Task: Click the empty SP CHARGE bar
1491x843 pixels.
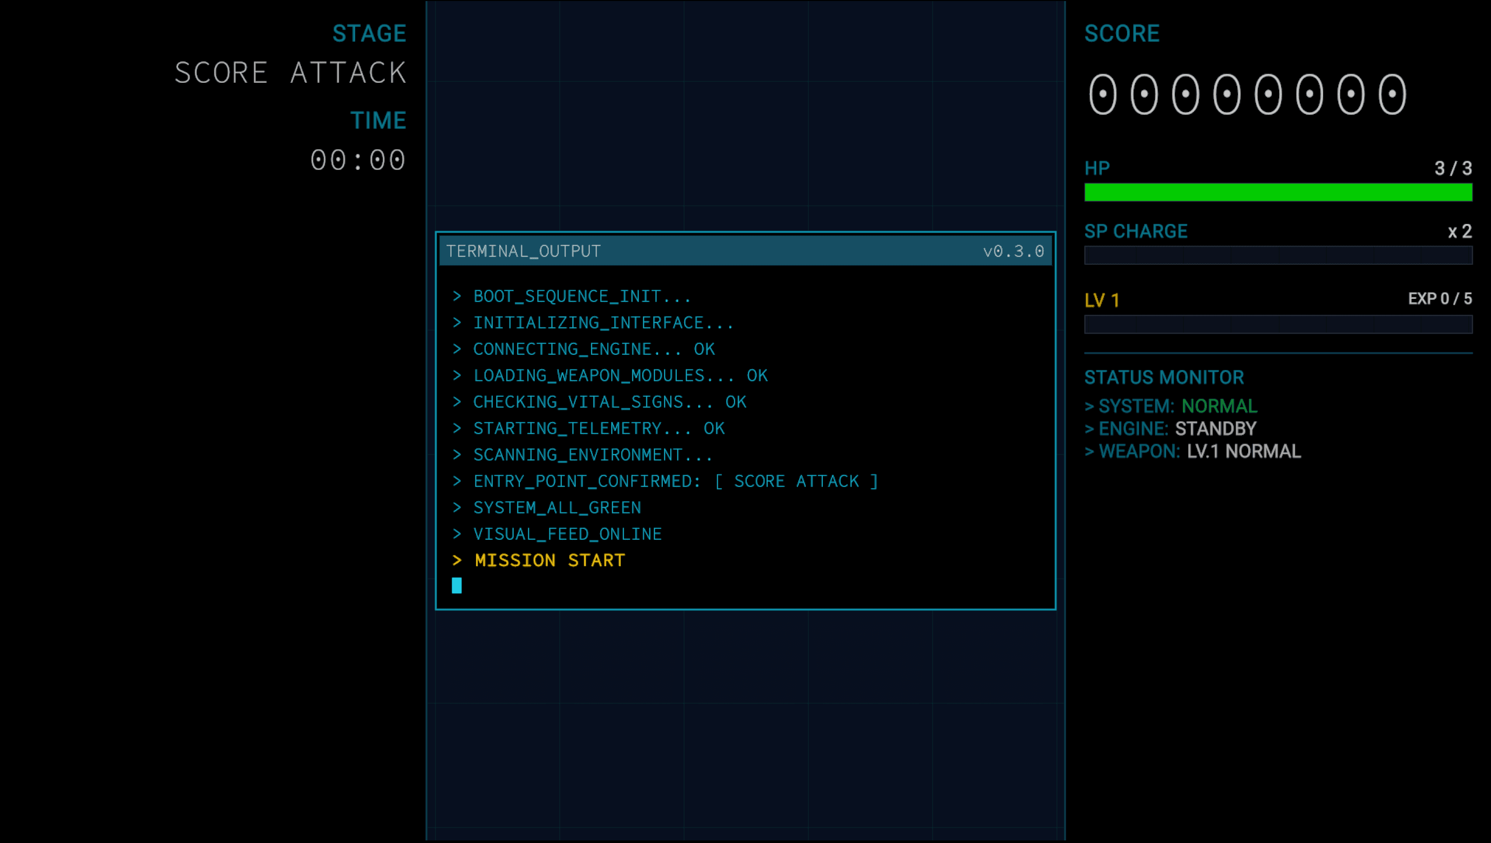Action: coord(1278,255)
